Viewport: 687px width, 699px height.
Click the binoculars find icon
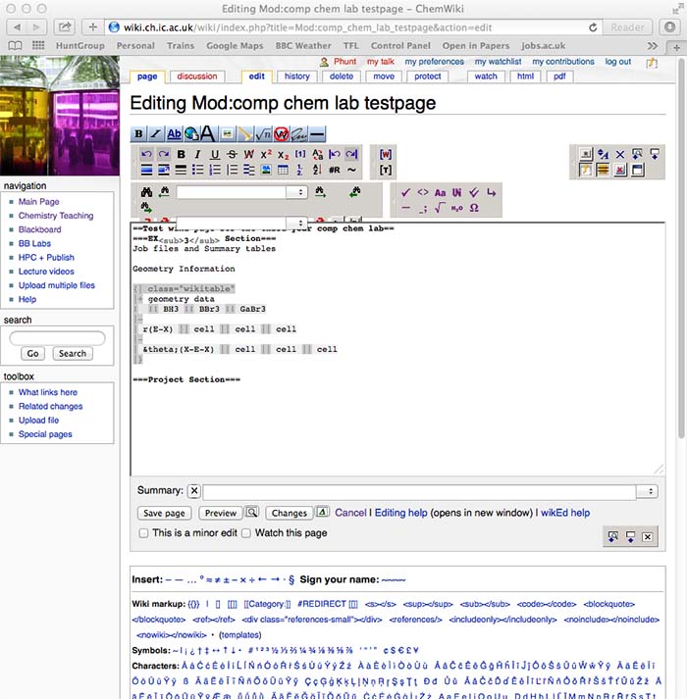pos(146,192)
